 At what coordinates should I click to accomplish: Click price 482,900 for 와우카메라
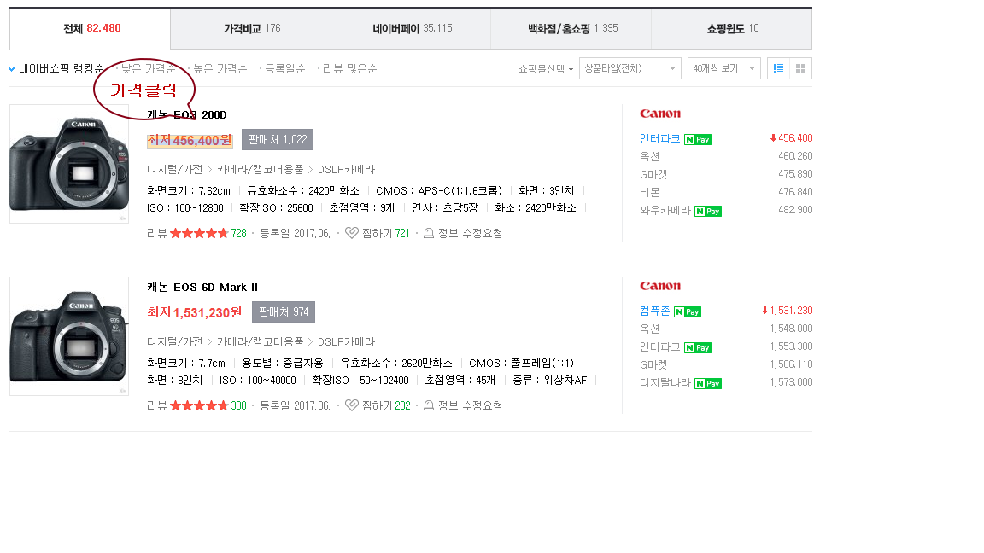point(795,210)
